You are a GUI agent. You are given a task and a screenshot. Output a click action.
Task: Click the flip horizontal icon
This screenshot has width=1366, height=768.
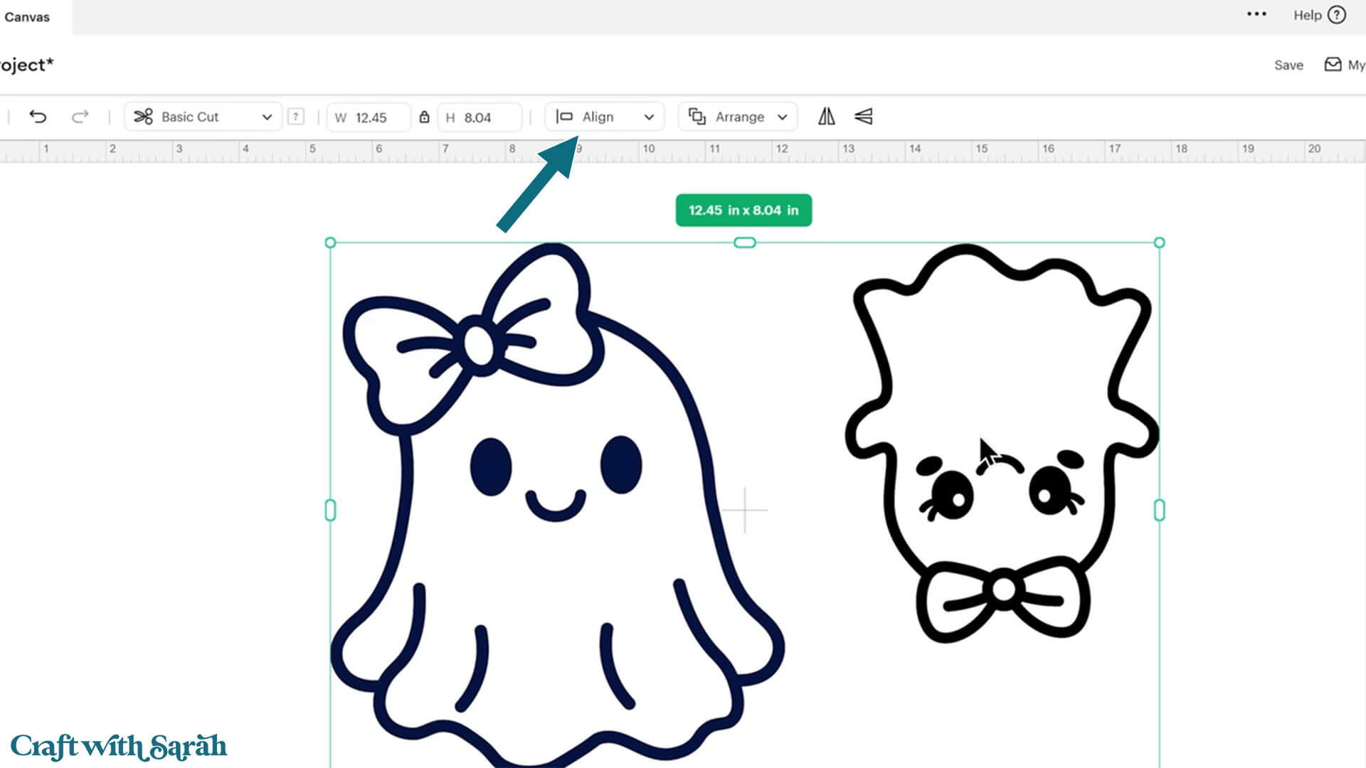[x=826, y=117]
